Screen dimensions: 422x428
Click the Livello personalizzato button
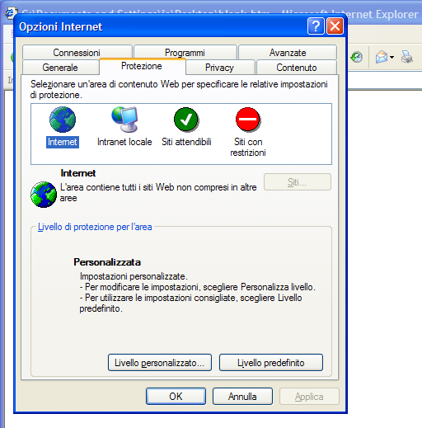[x=160, y=363]
